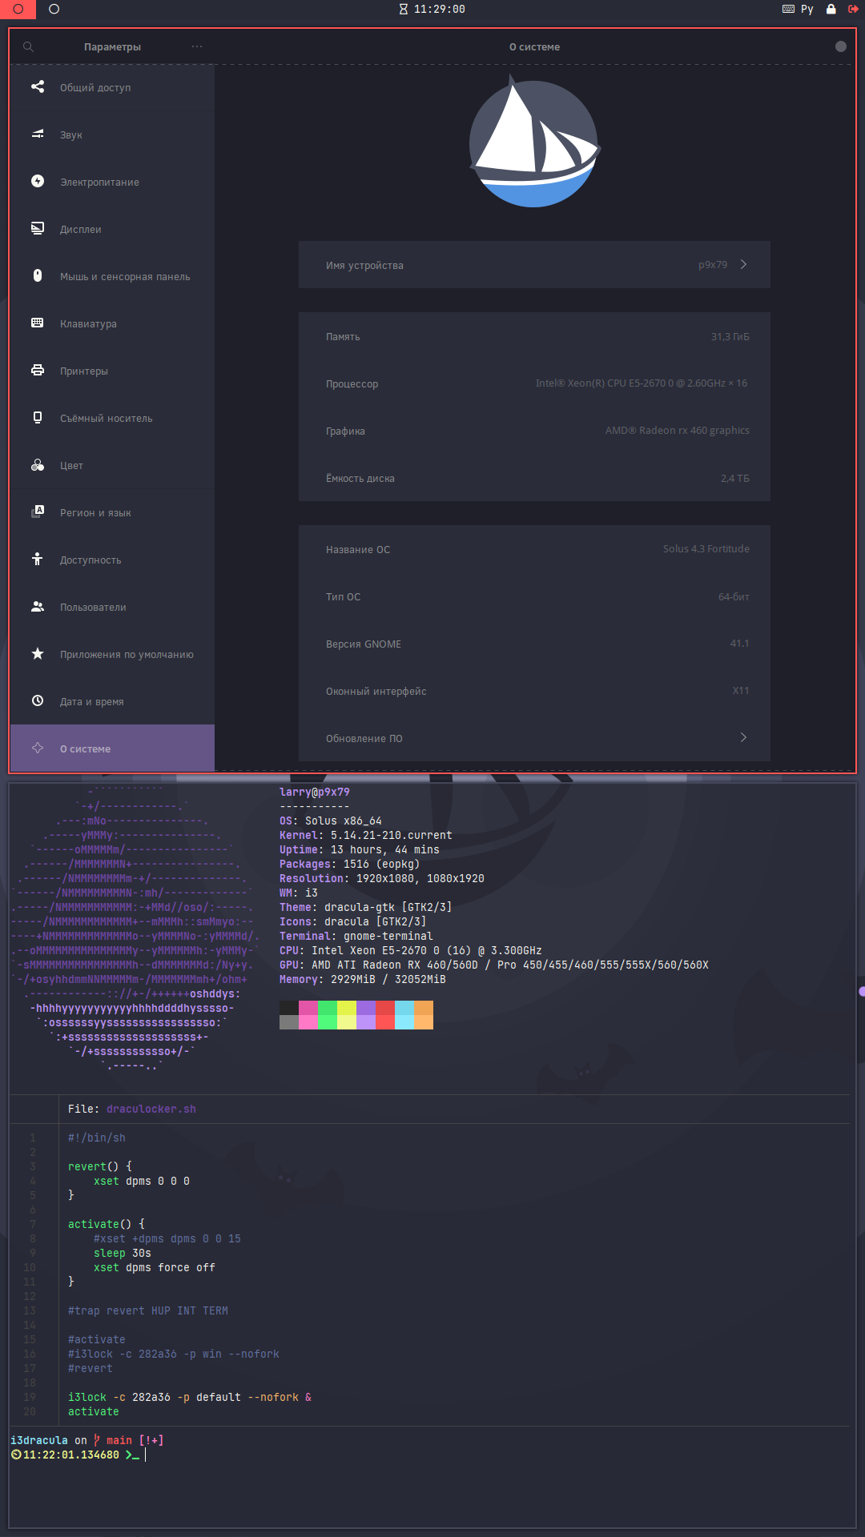Click the Packages: 1516 (eopkg) line
This screenshot has height=1537, width=865.
coord(350,864)
